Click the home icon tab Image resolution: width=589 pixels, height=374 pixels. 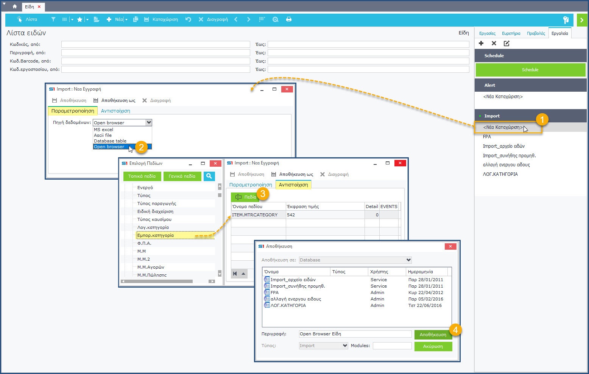[15, 7]
